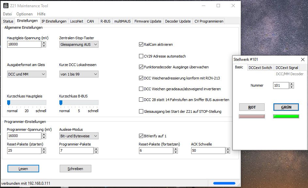308x188 pixels.
Task: Increase Reset-Pakete (fortsetzen) value
Action: [x=176, y=149]
